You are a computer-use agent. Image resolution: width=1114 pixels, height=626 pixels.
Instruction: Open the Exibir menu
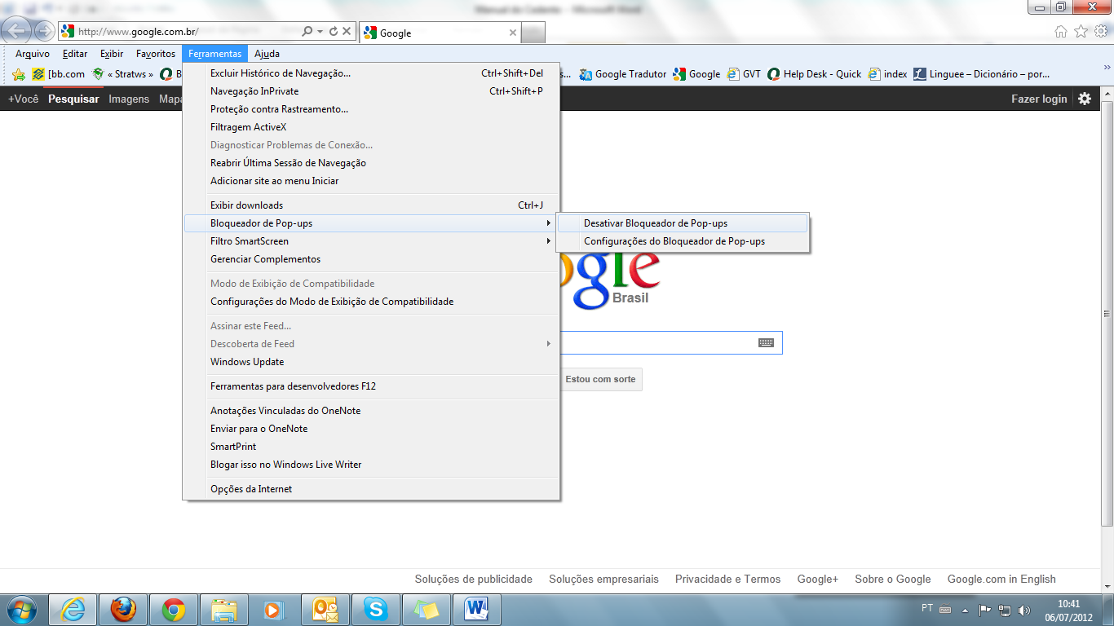[112, 54]
